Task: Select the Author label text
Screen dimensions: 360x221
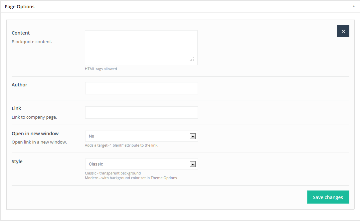Action: 19,85
